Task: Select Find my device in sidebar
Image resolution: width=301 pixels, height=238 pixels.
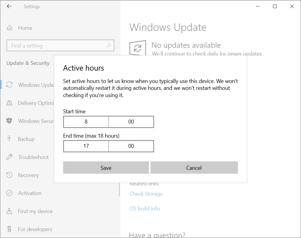Action: tap(35, 211)
